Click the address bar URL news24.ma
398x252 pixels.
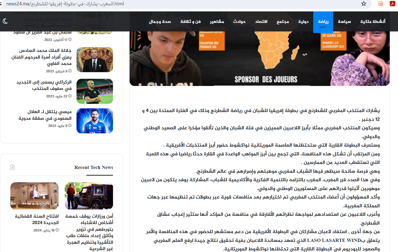65,4
